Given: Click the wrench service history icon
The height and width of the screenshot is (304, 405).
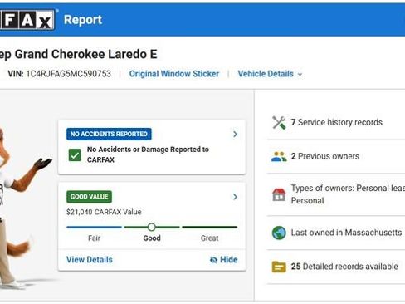Looking at the screenshot, I should (x=279, y=123).
